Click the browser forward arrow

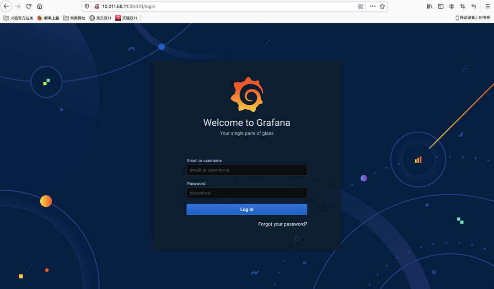[18, 6]
